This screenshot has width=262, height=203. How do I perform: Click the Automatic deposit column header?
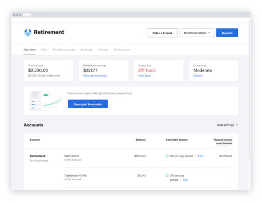point(176,140)
